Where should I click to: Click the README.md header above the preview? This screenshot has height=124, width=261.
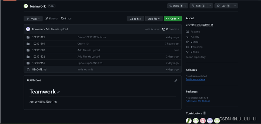pos(34,80)
